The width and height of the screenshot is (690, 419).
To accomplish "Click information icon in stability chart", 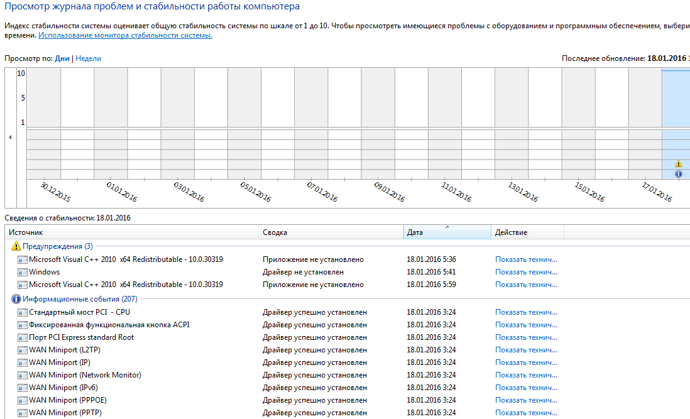I will click(x=678, y=174).
